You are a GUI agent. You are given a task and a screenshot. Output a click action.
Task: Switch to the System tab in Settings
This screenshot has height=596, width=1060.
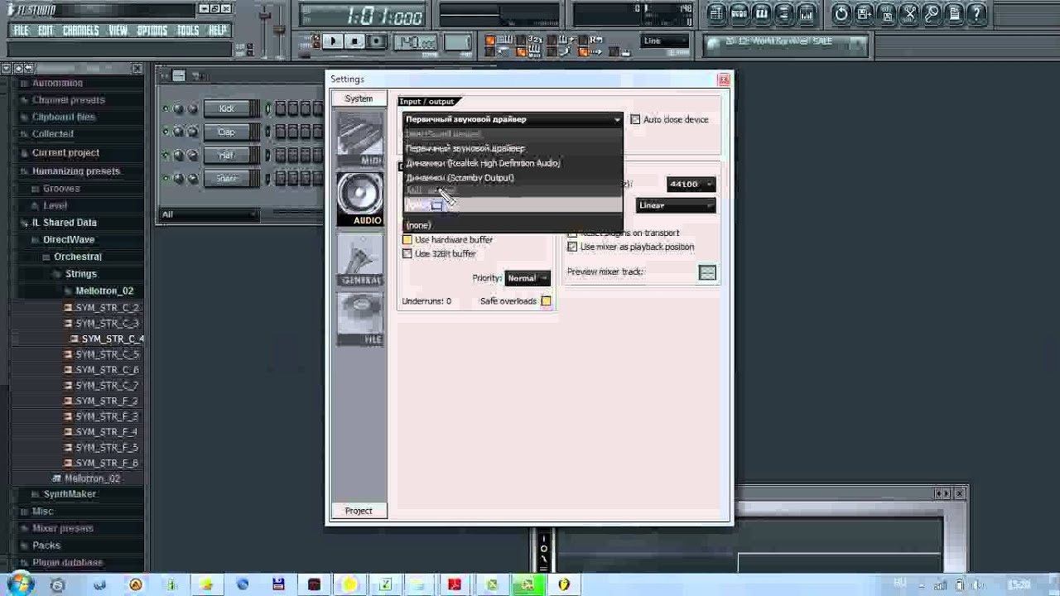[359, 99]
